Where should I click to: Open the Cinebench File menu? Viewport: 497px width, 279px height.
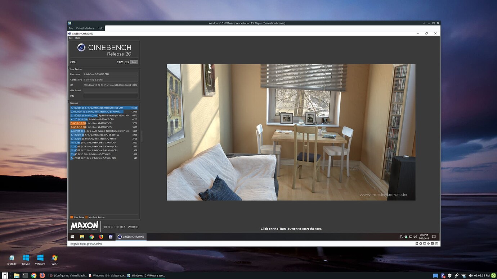pyautogui.click(x=71, y=38)
